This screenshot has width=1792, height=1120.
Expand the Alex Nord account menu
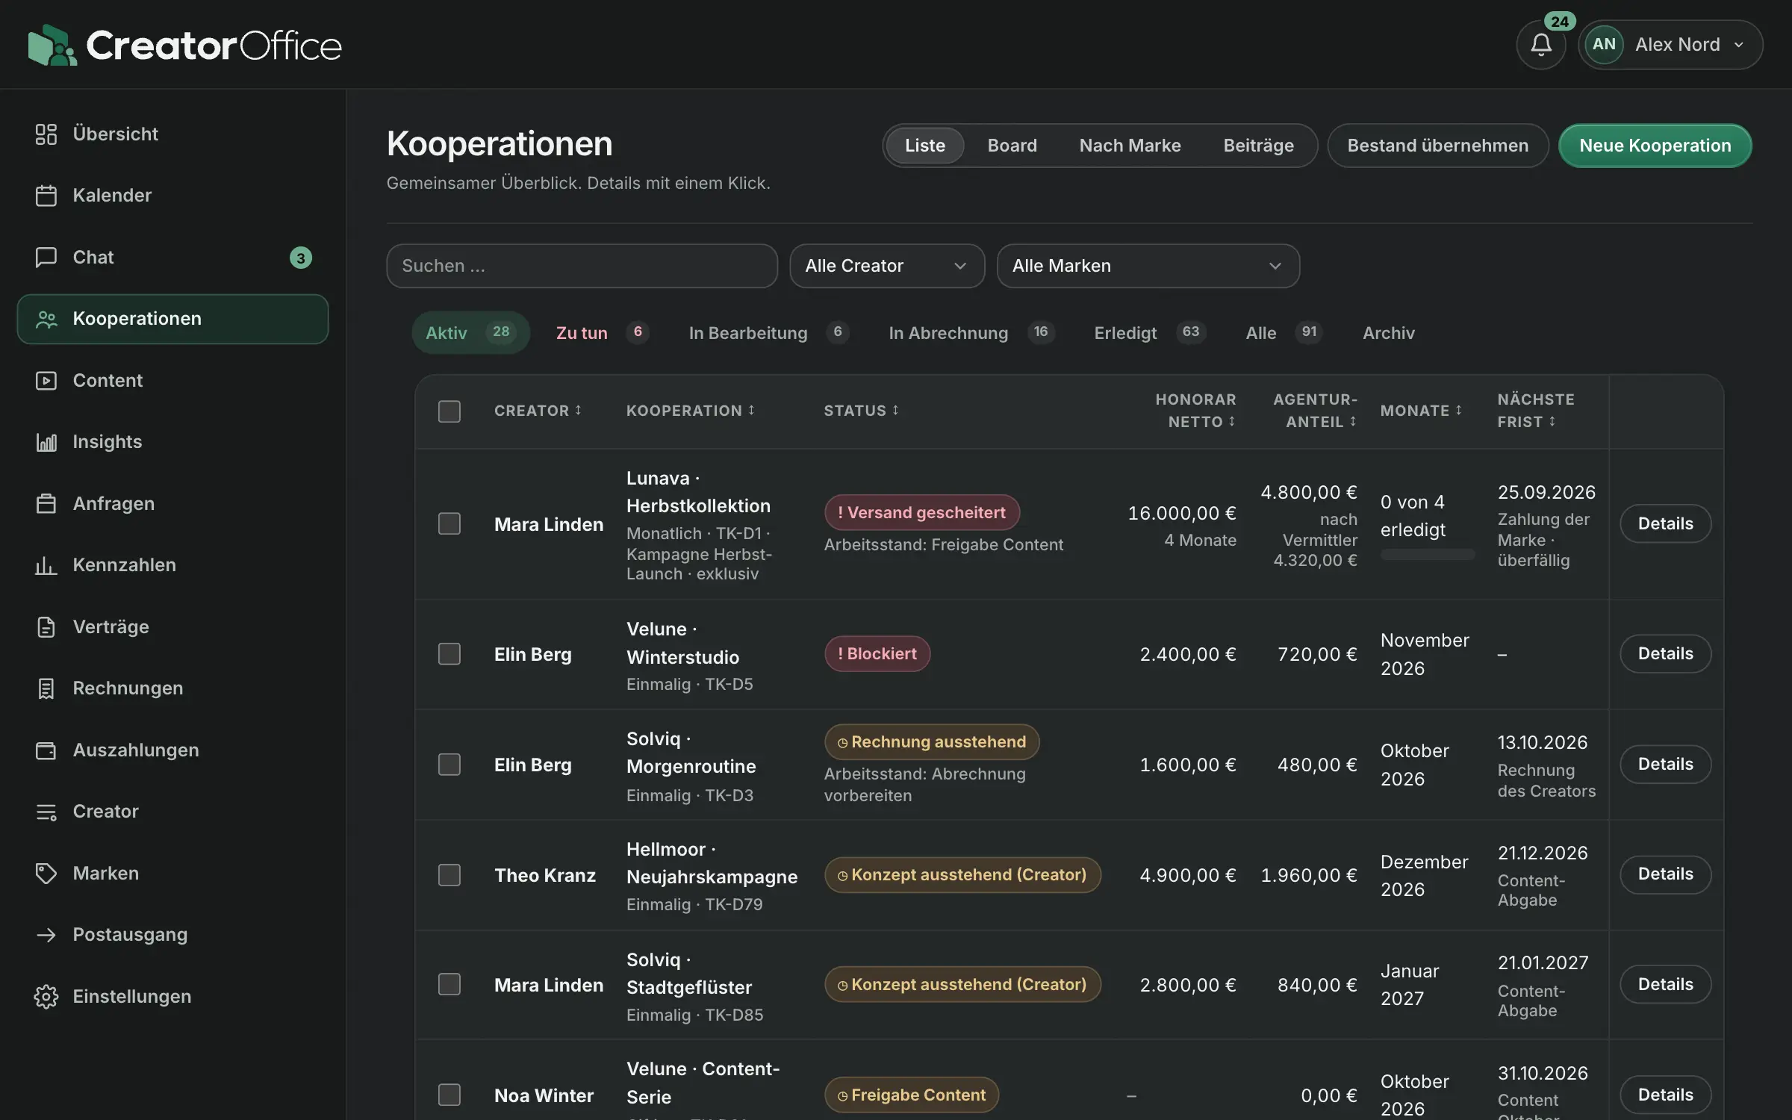(1671, 45)
